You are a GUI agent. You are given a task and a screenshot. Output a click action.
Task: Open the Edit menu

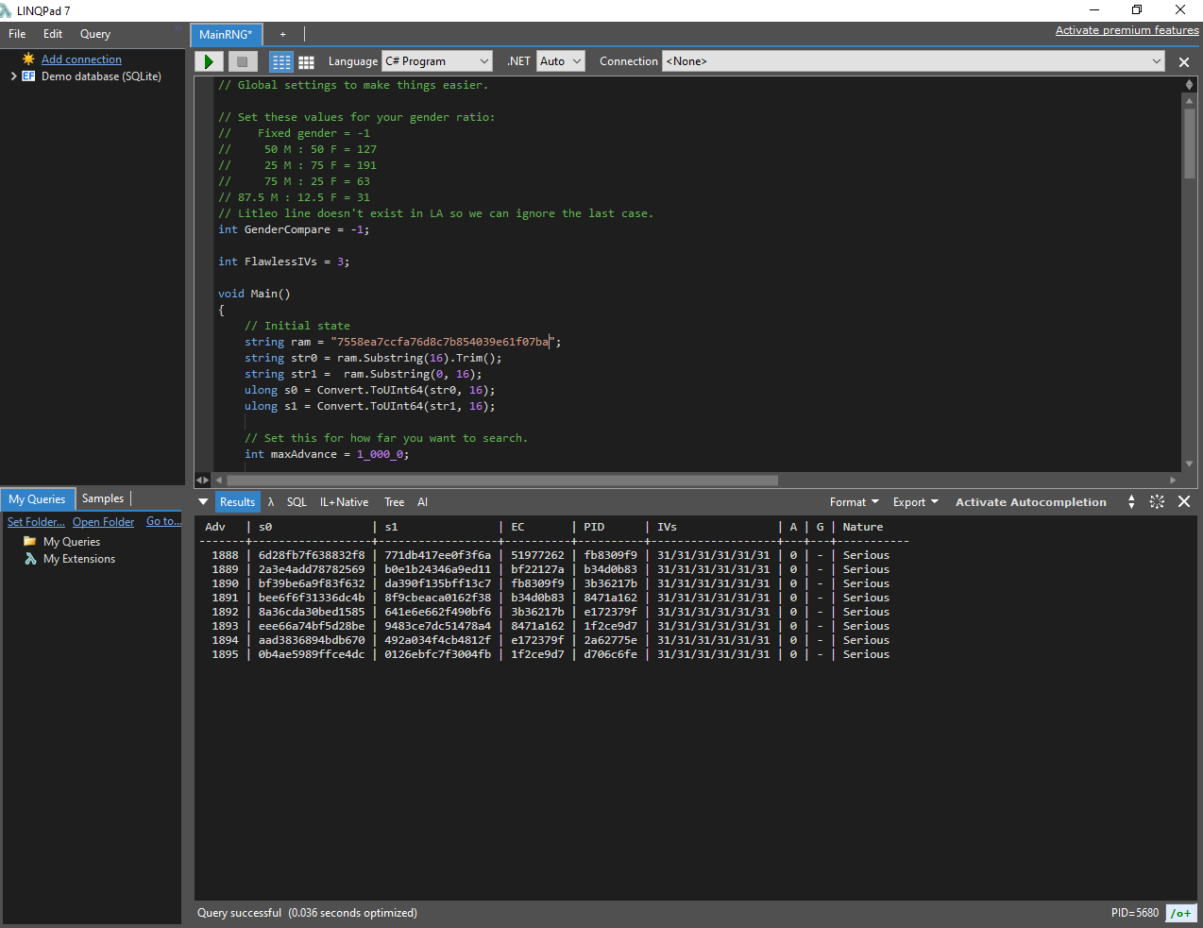(53, 34)
